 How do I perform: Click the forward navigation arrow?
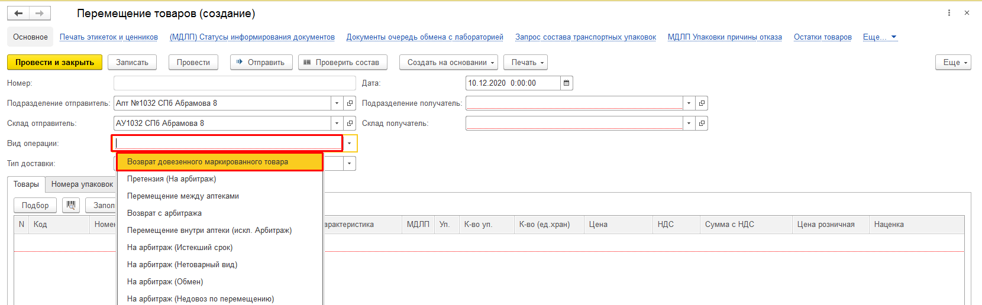[x=40, y=13]
